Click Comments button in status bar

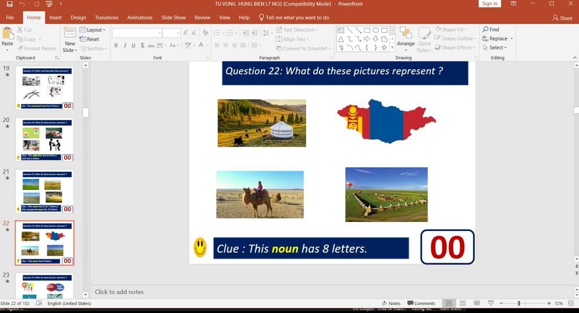click(x=421, y=303)
